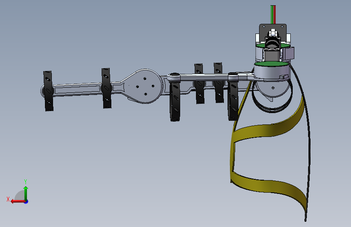Select the green 'Y' axis label
The image size is (351, 227).
(26, 181)
